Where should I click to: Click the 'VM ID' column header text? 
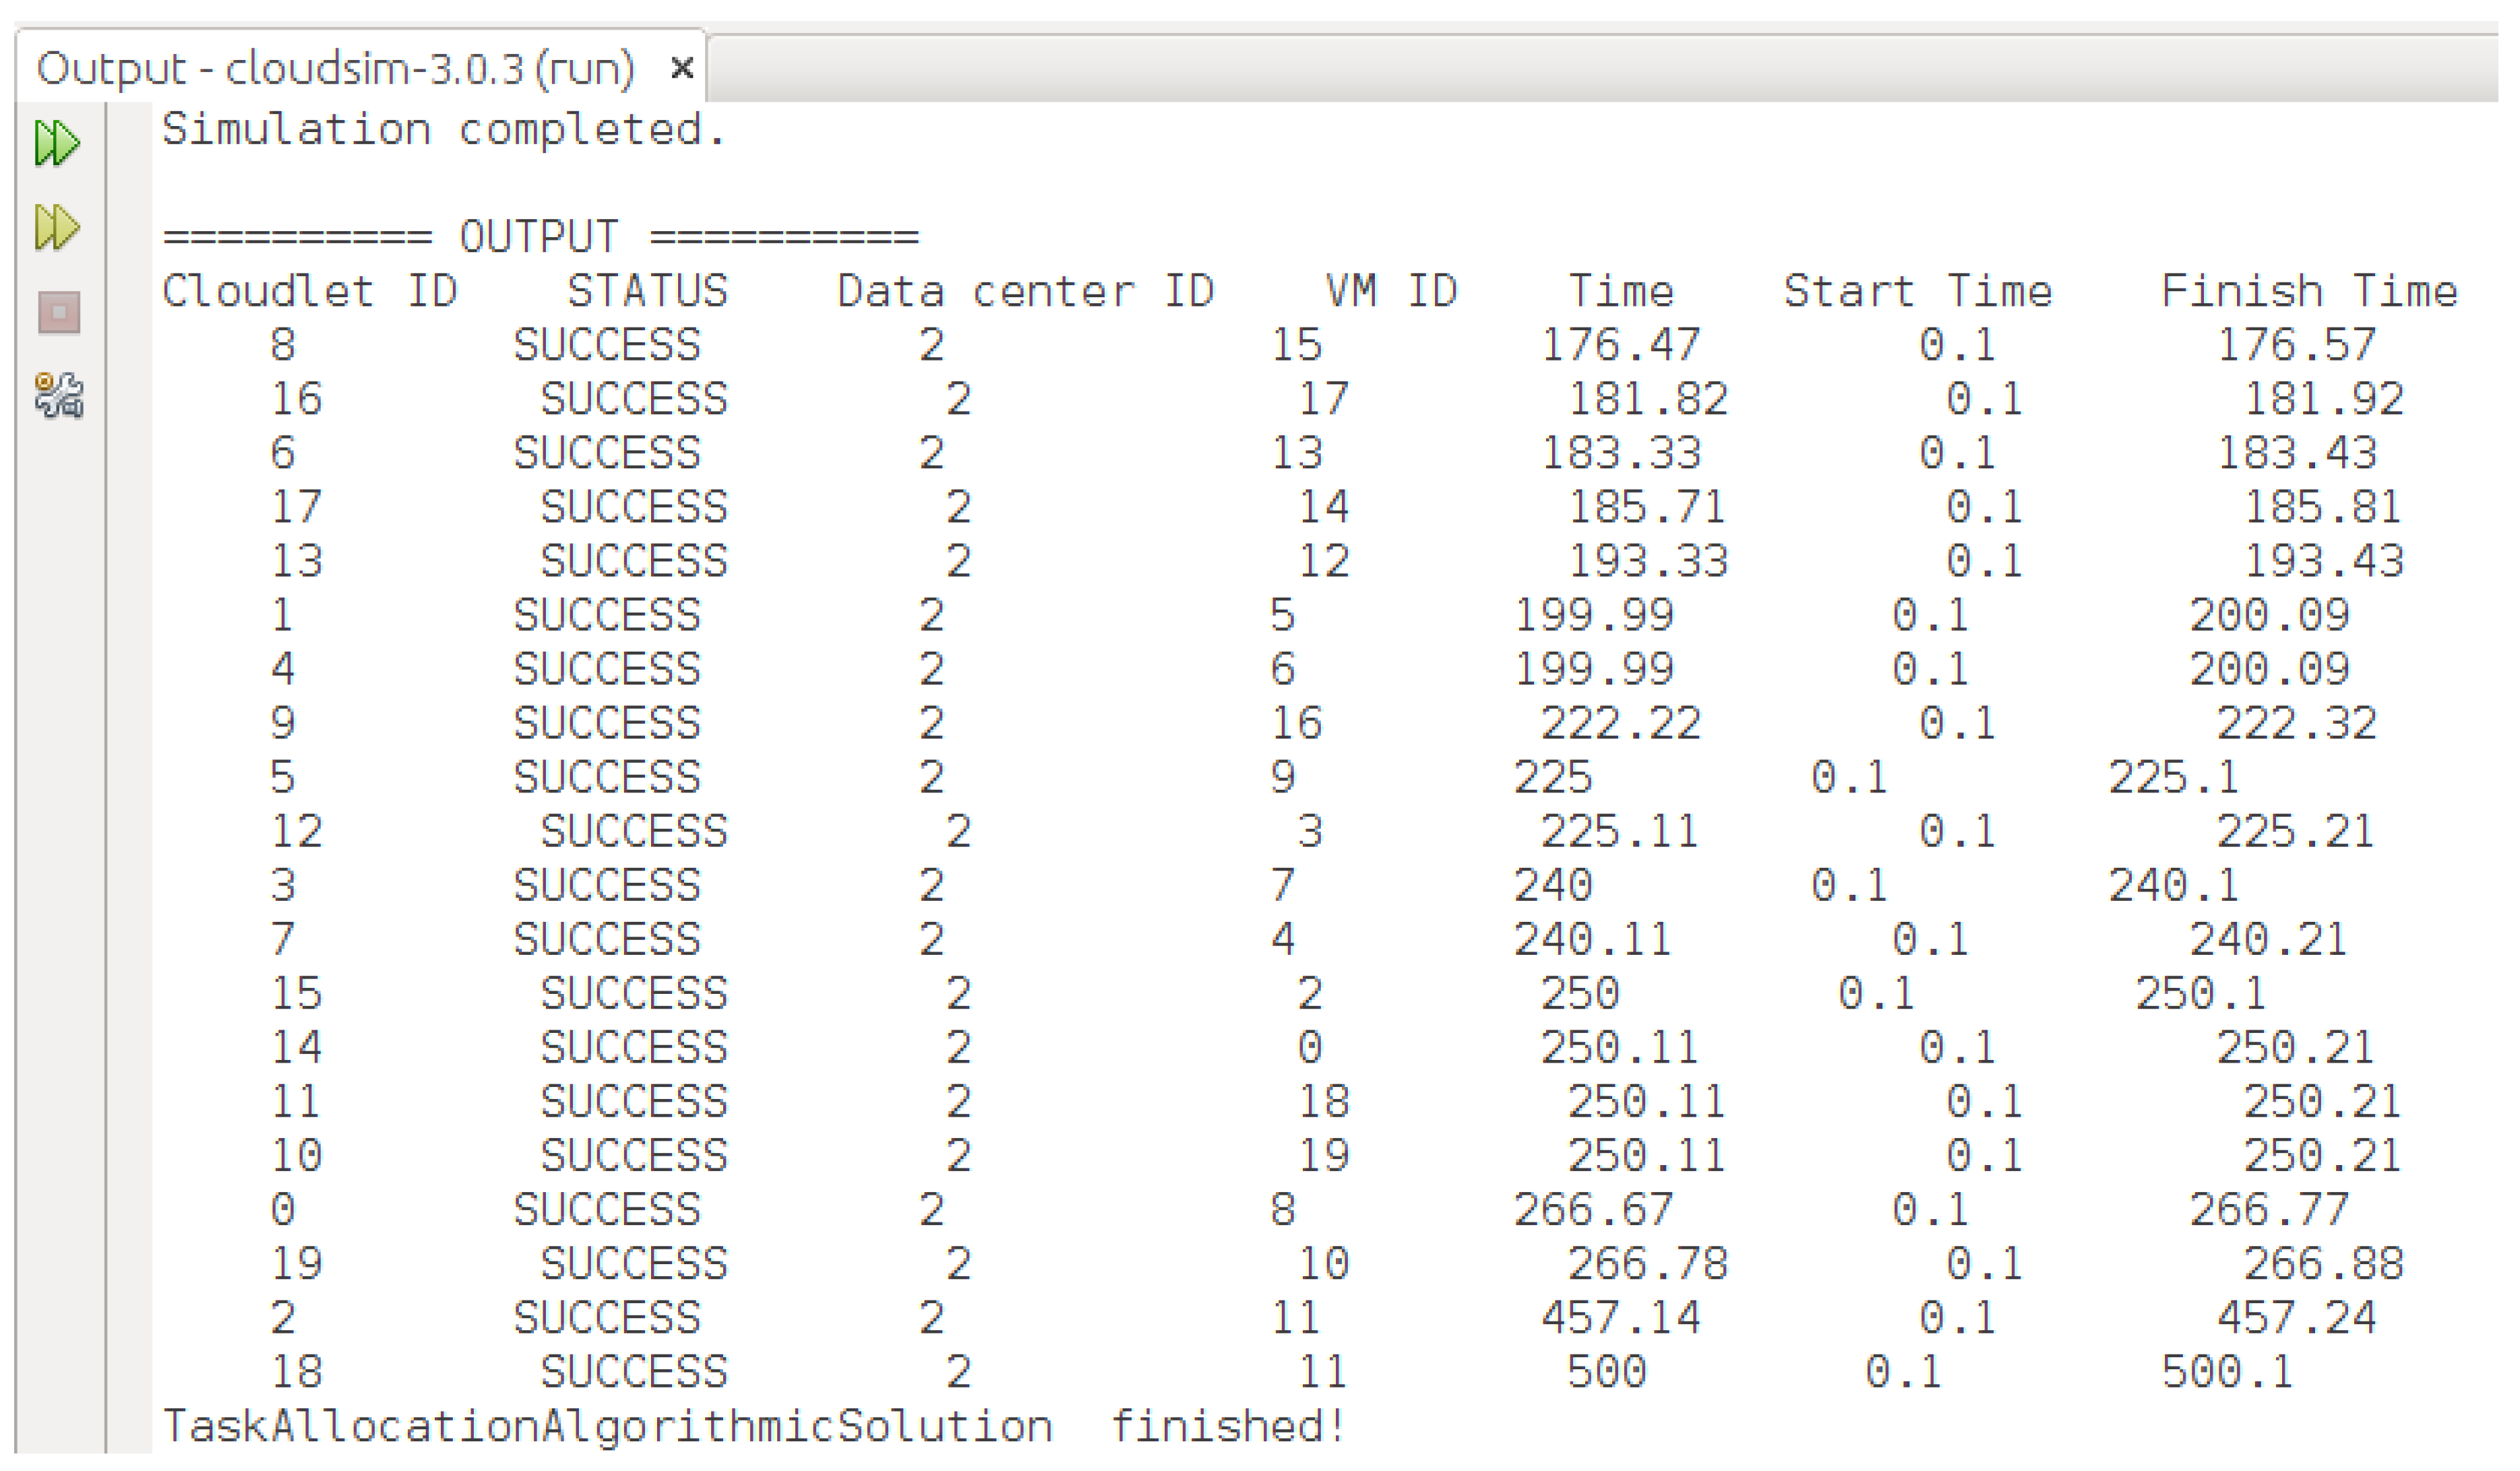[x=1391, y=292]
